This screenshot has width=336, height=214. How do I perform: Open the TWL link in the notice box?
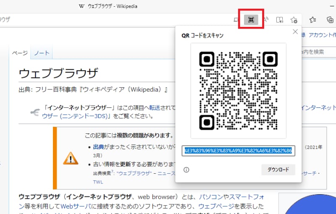click(98, 182)
